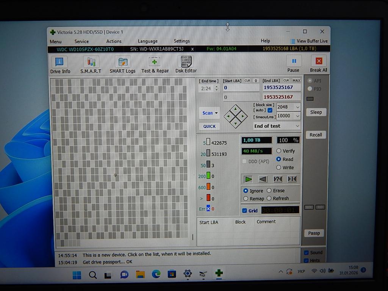Image resolution: width=388 pixels, height=291 pixels.
Task: Click the diamond navigation arrows control
Action: point(236,116)
